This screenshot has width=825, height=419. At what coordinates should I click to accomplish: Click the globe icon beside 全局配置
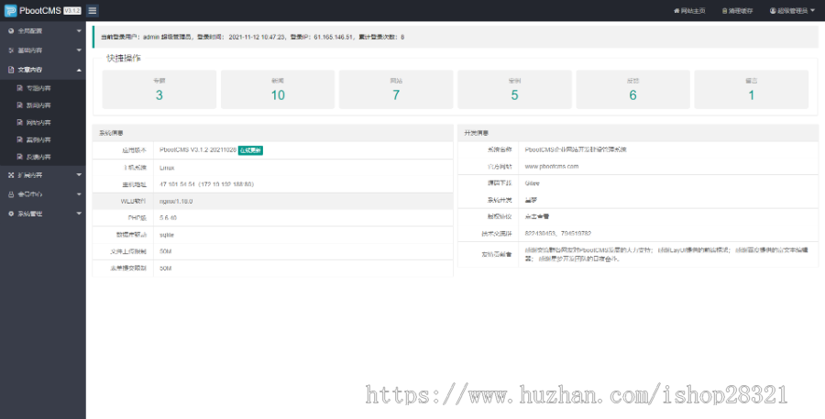[x=11, y=31]
